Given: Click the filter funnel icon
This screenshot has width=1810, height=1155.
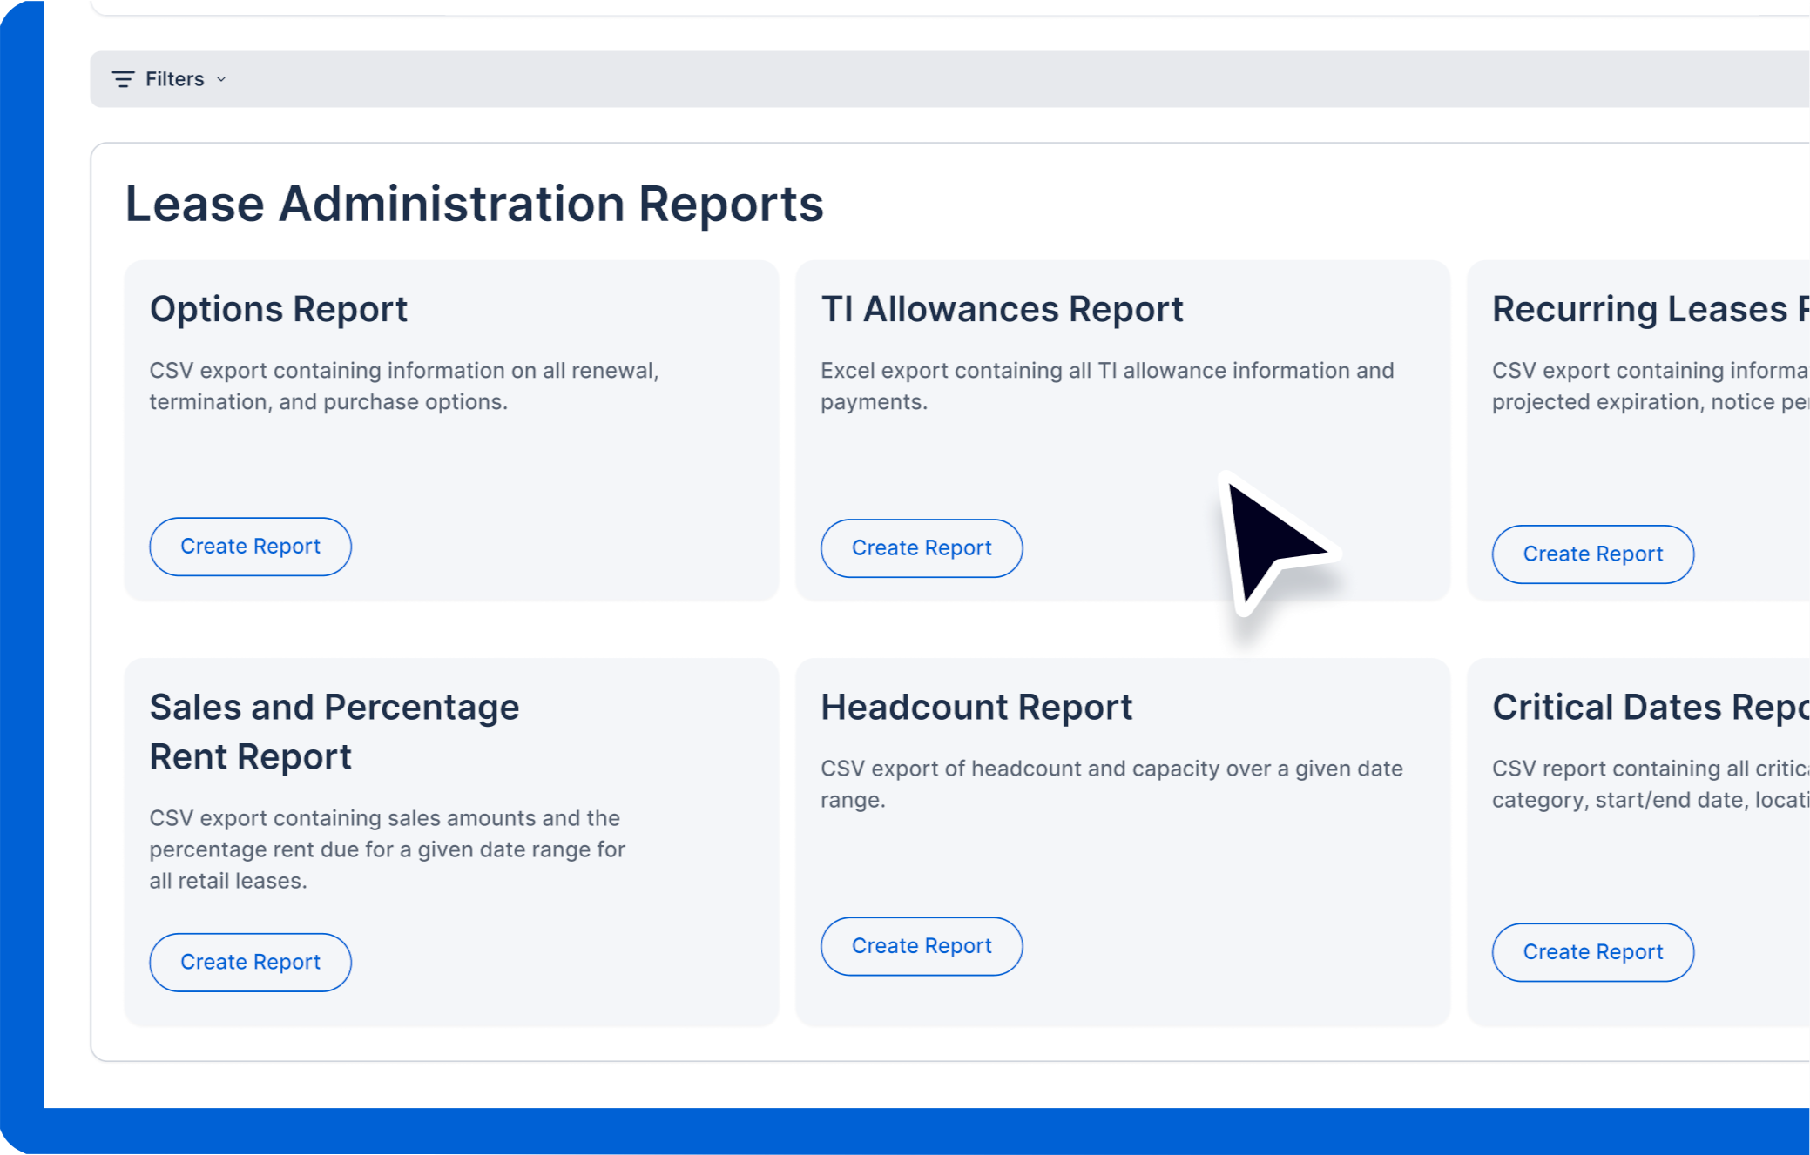Looking at the screenshot, I should tap(122, 79).
